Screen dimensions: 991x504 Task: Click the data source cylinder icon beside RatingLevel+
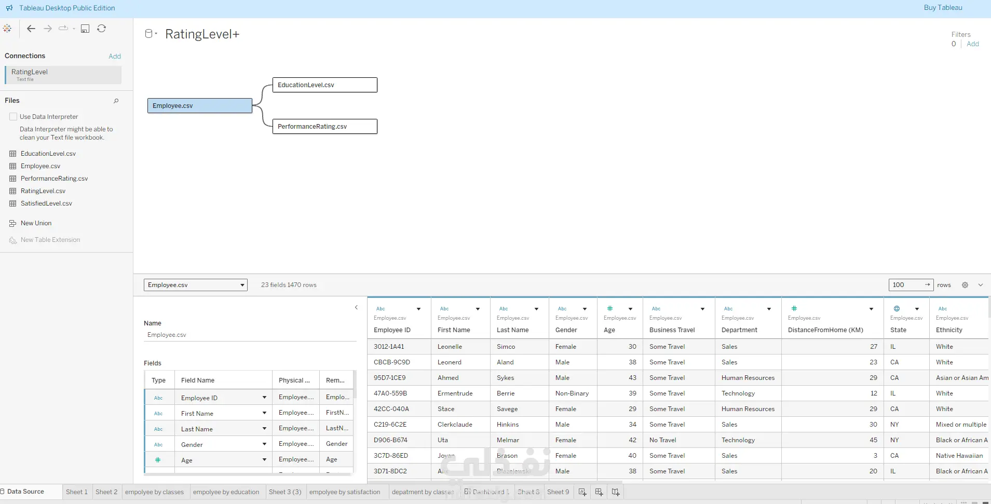(149, 34)
